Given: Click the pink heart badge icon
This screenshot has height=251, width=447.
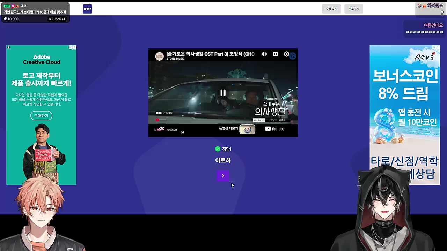Looking at the screenshot, I should pos(13,6).
